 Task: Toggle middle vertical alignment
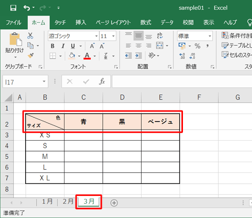(x=139, y=36)
